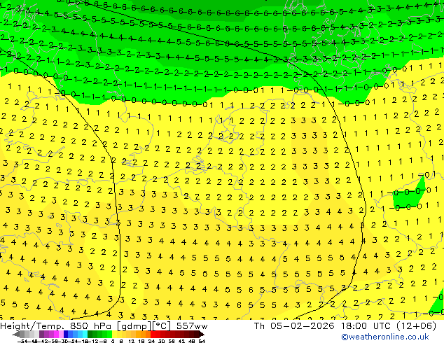Select the magenta swatch above -36 in legend

(x=56, y=335)
